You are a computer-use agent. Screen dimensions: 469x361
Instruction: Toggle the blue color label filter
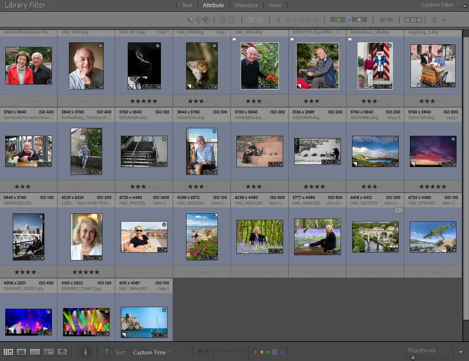coord(349,20)
